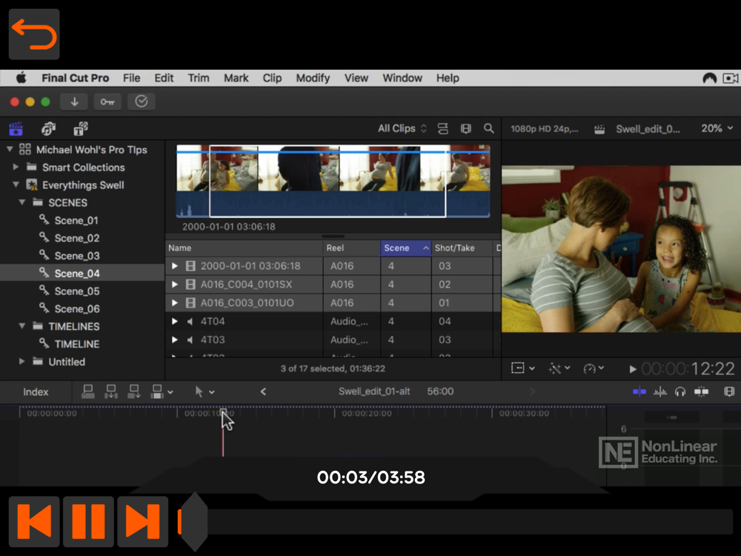The image size is (741, 556).
Task: Open the Trim menu
Action: 199,78
